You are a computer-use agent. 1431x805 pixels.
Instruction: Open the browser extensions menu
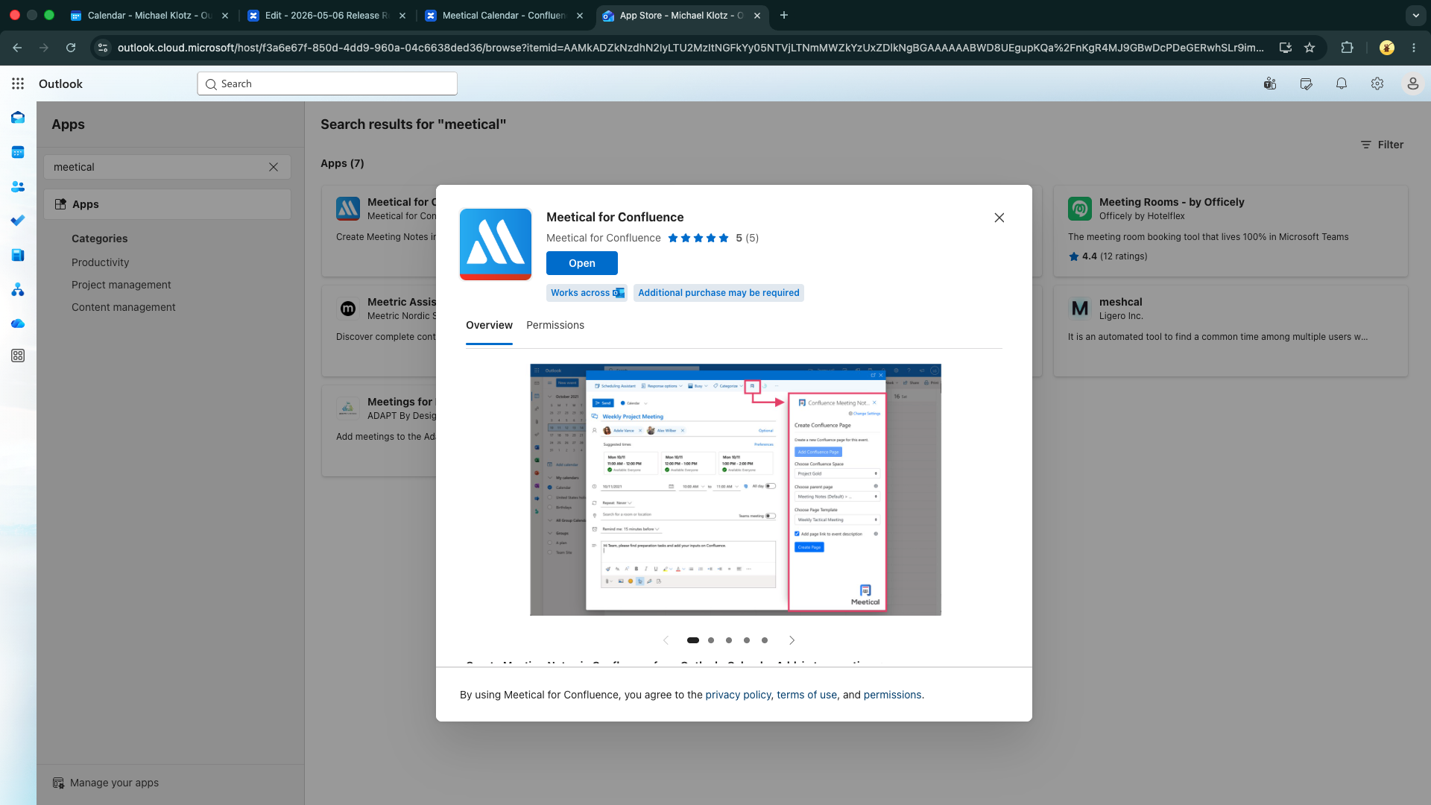pos(1347,48)
